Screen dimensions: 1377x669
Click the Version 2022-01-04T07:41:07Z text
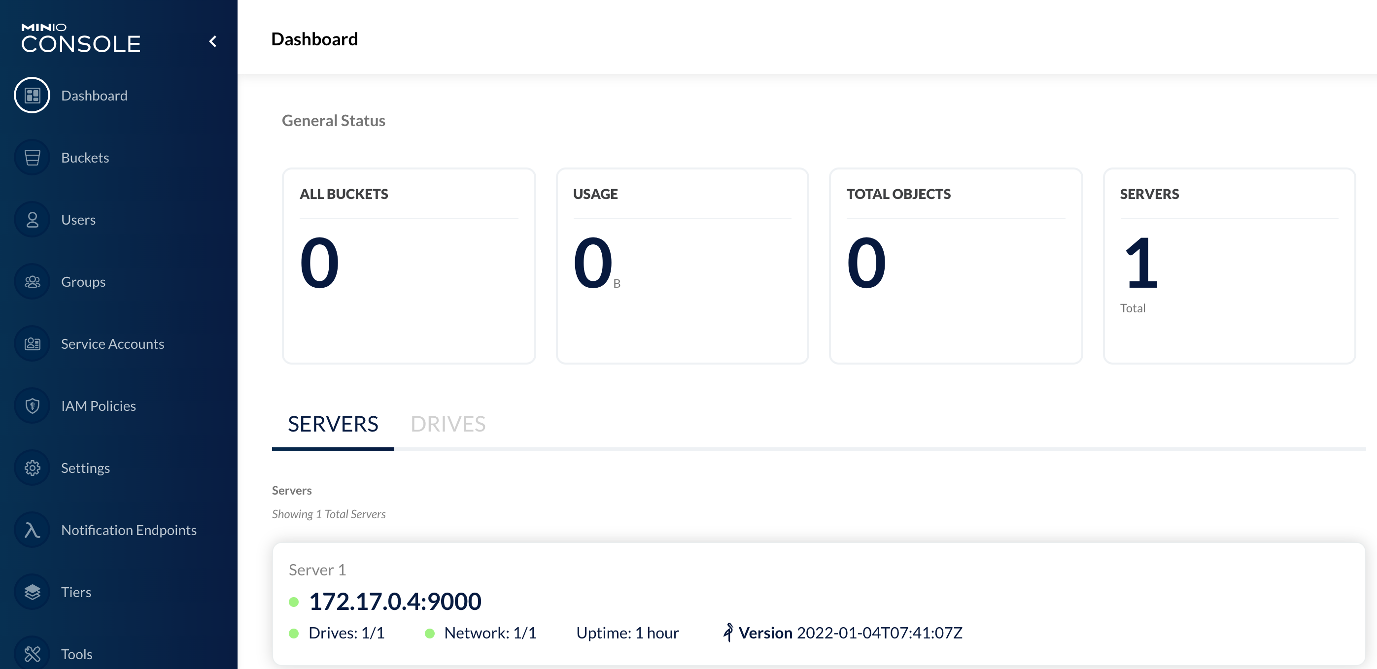click(851, 633)
